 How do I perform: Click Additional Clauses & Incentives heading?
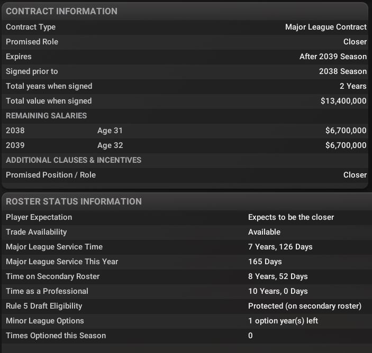point(74,160)
